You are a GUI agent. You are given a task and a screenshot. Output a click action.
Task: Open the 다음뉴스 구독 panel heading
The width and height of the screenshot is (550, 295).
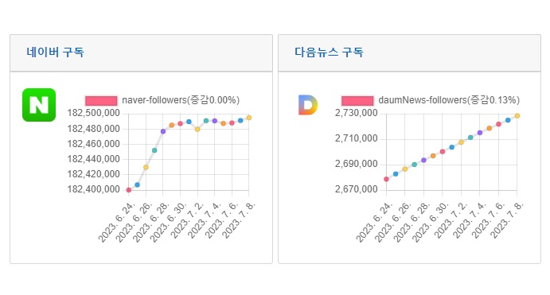tap(329, 52)
